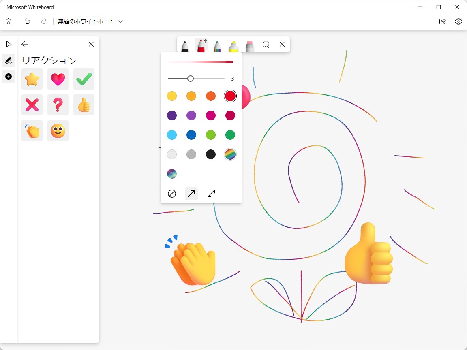
Task: Select the black pen tool
Action: (x=185, y=45)
